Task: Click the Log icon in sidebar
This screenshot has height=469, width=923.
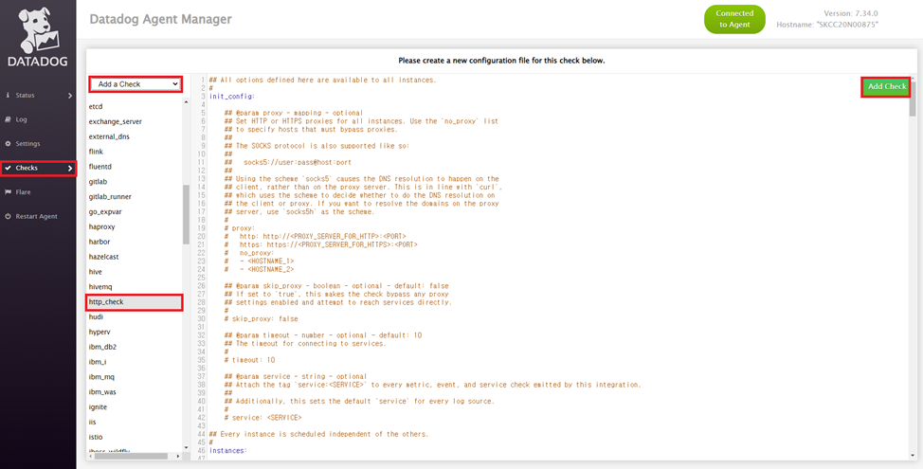Action: [8, 119]
